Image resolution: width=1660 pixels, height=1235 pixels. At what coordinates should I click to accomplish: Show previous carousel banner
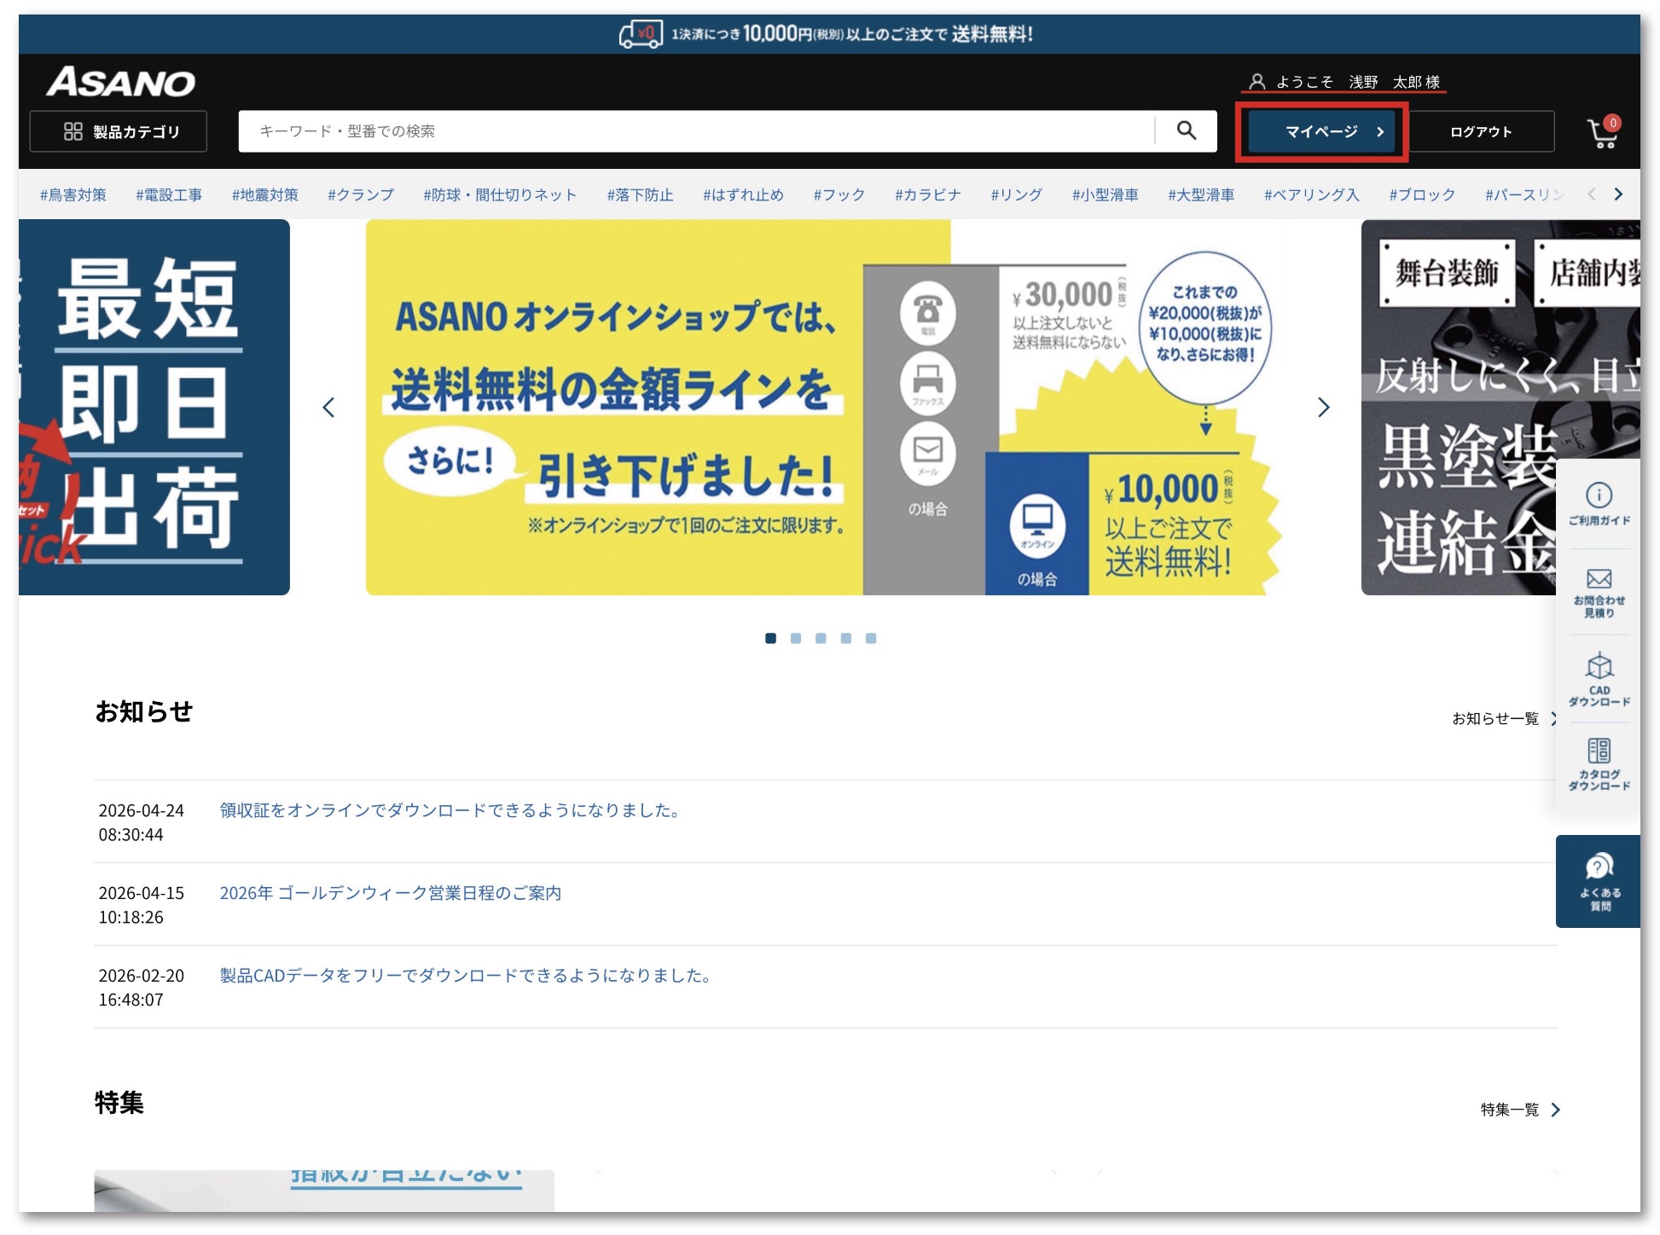(328, 408)
